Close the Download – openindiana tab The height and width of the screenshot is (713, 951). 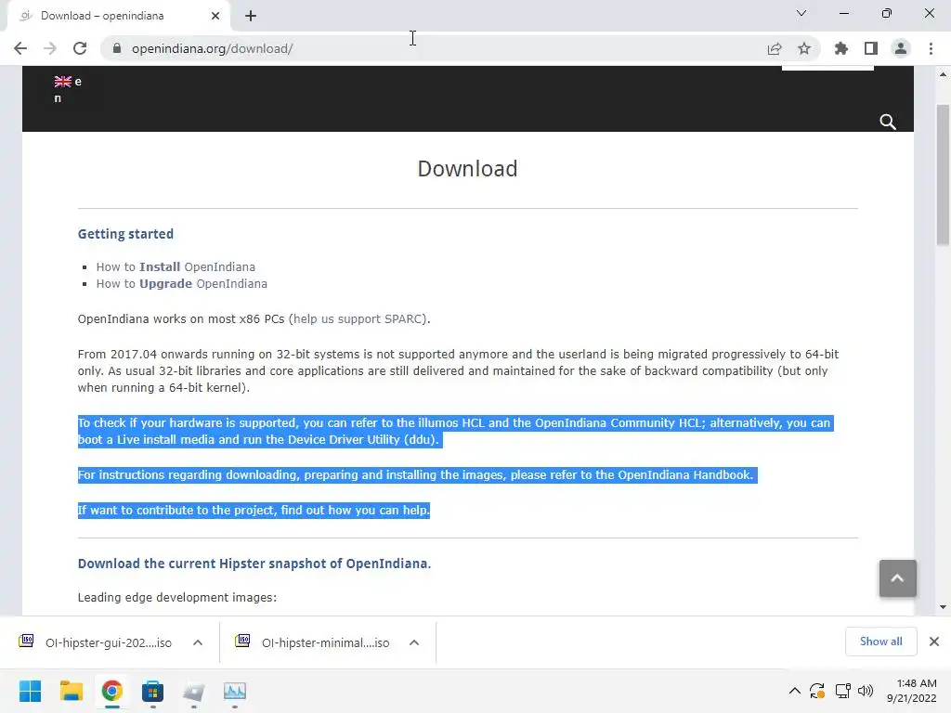coord(215,16)
